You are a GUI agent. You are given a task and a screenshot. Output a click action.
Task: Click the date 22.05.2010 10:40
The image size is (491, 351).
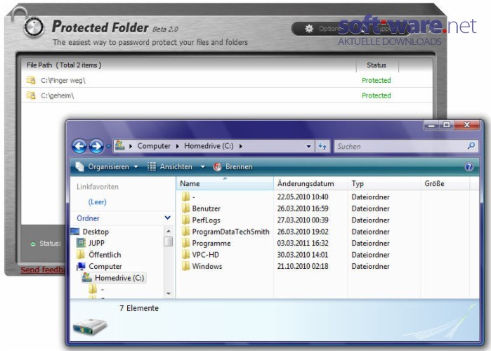pos(303,197)
